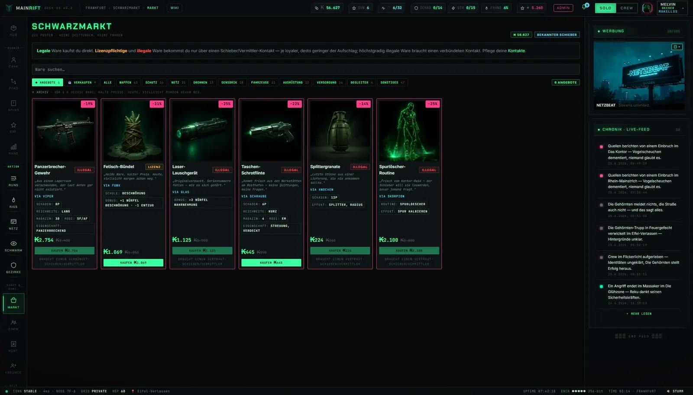Expand the feed with Mehr Lesen
Image resolution: width=693 pixels, height=395 pixels.
639,314
